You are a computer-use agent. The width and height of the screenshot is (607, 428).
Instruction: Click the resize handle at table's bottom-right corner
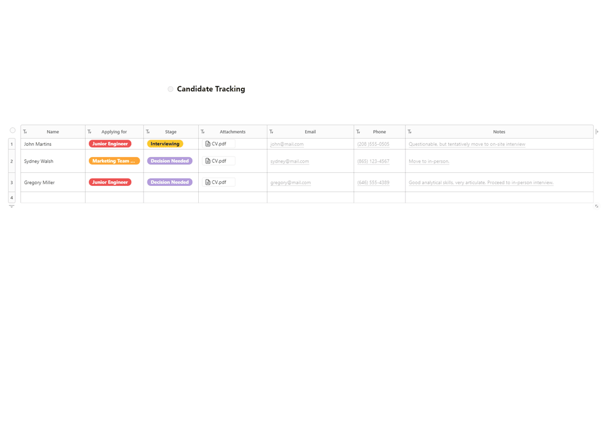(597, 206)
